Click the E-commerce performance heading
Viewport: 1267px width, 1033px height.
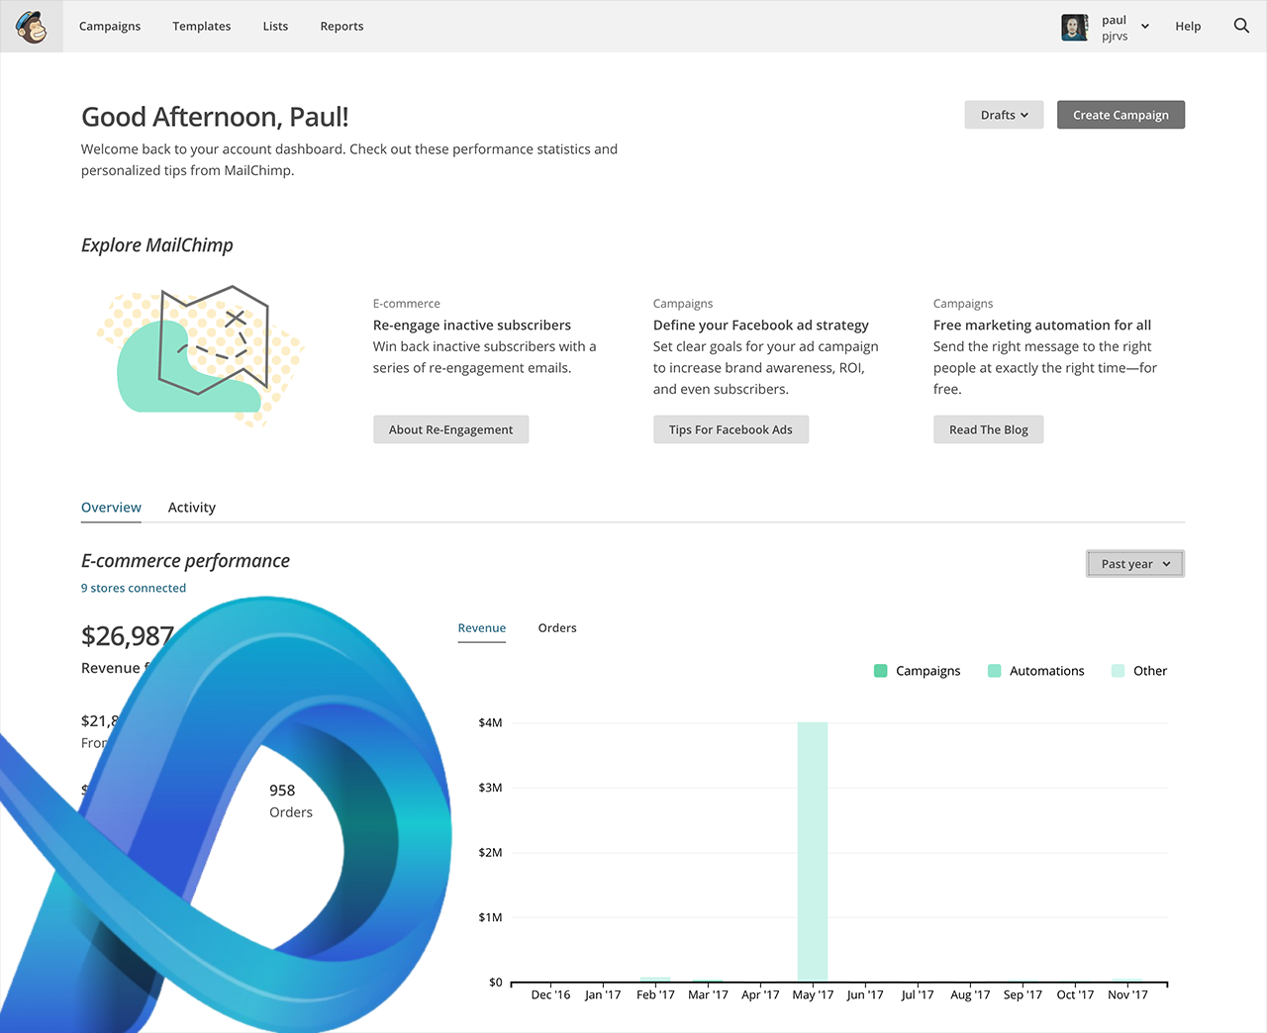(185, 561)
